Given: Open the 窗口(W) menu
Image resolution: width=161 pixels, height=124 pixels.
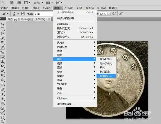Looking at the screenshot, I should [x=101, y=8].
